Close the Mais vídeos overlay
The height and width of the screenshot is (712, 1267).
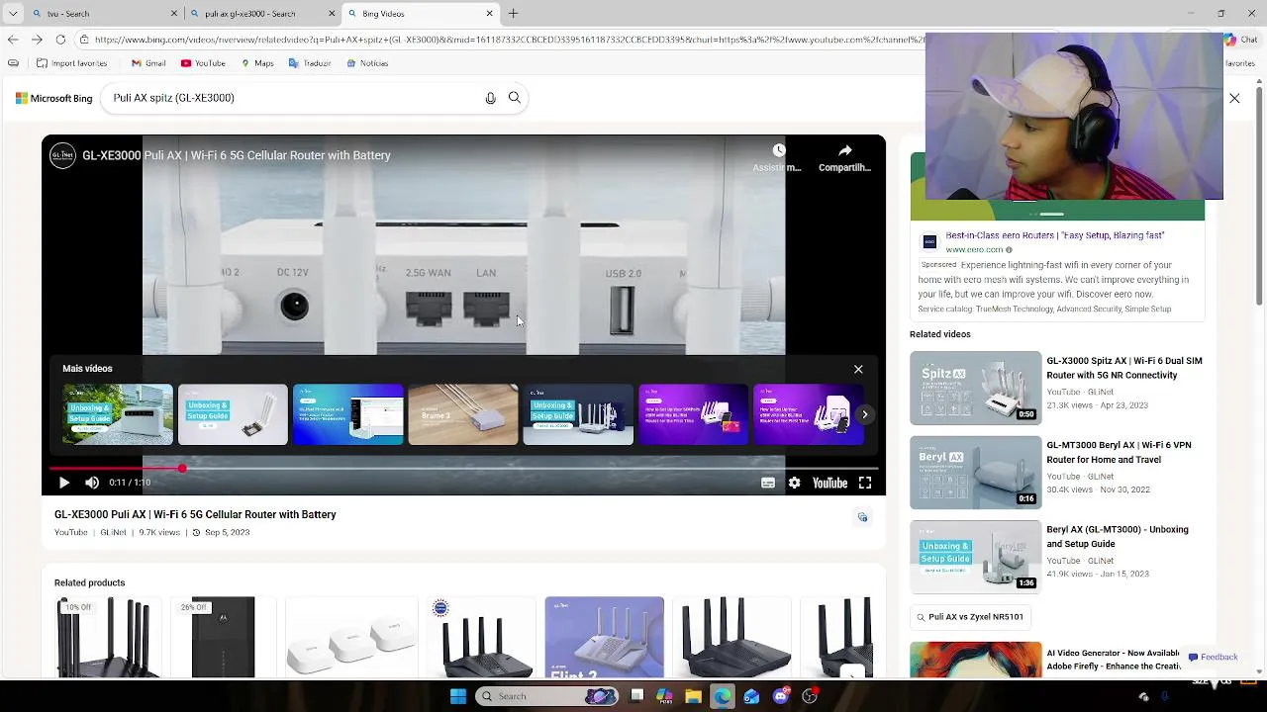[x=858, y=369]
